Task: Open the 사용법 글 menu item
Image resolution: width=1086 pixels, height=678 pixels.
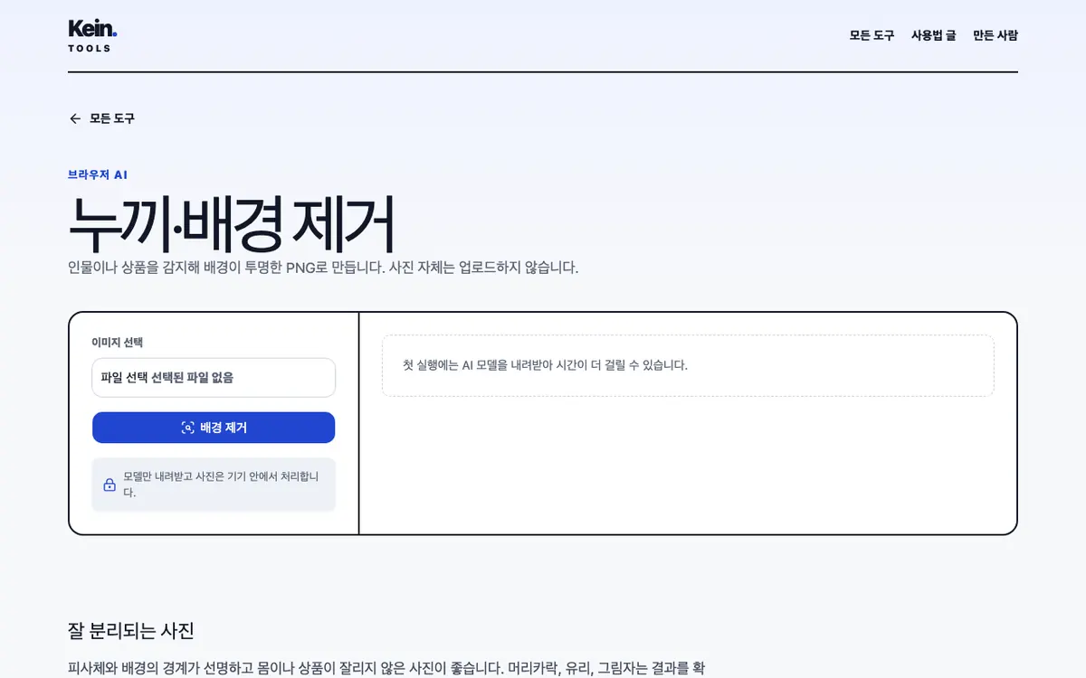Action: (933, 35)
